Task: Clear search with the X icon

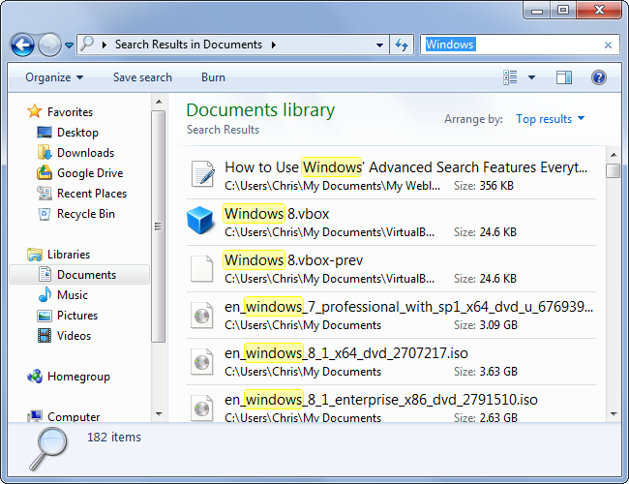Action: 608,45
